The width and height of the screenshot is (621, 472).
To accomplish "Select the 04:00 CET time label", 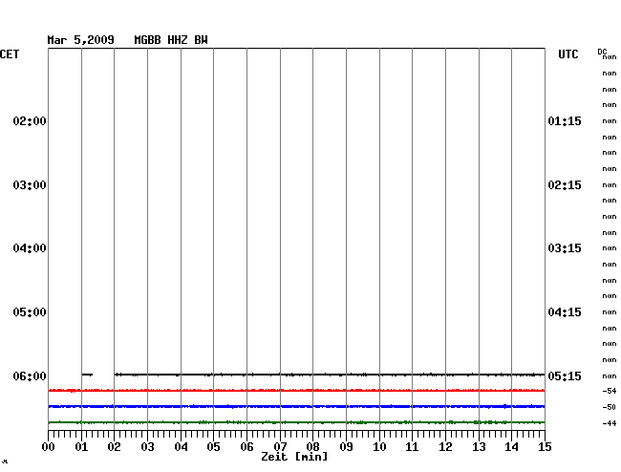I will pyautogui.click(x=30, y=248).
